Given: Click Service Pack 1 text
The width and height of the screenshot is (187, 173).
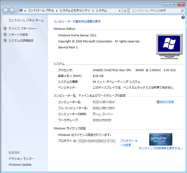Looking at the screenshot, I should click(x=68, y=47).
